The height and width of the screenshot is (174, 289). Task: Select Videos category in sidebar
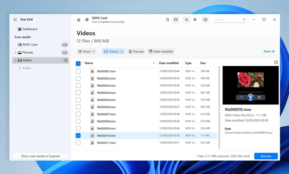click(x=40, y=60)
